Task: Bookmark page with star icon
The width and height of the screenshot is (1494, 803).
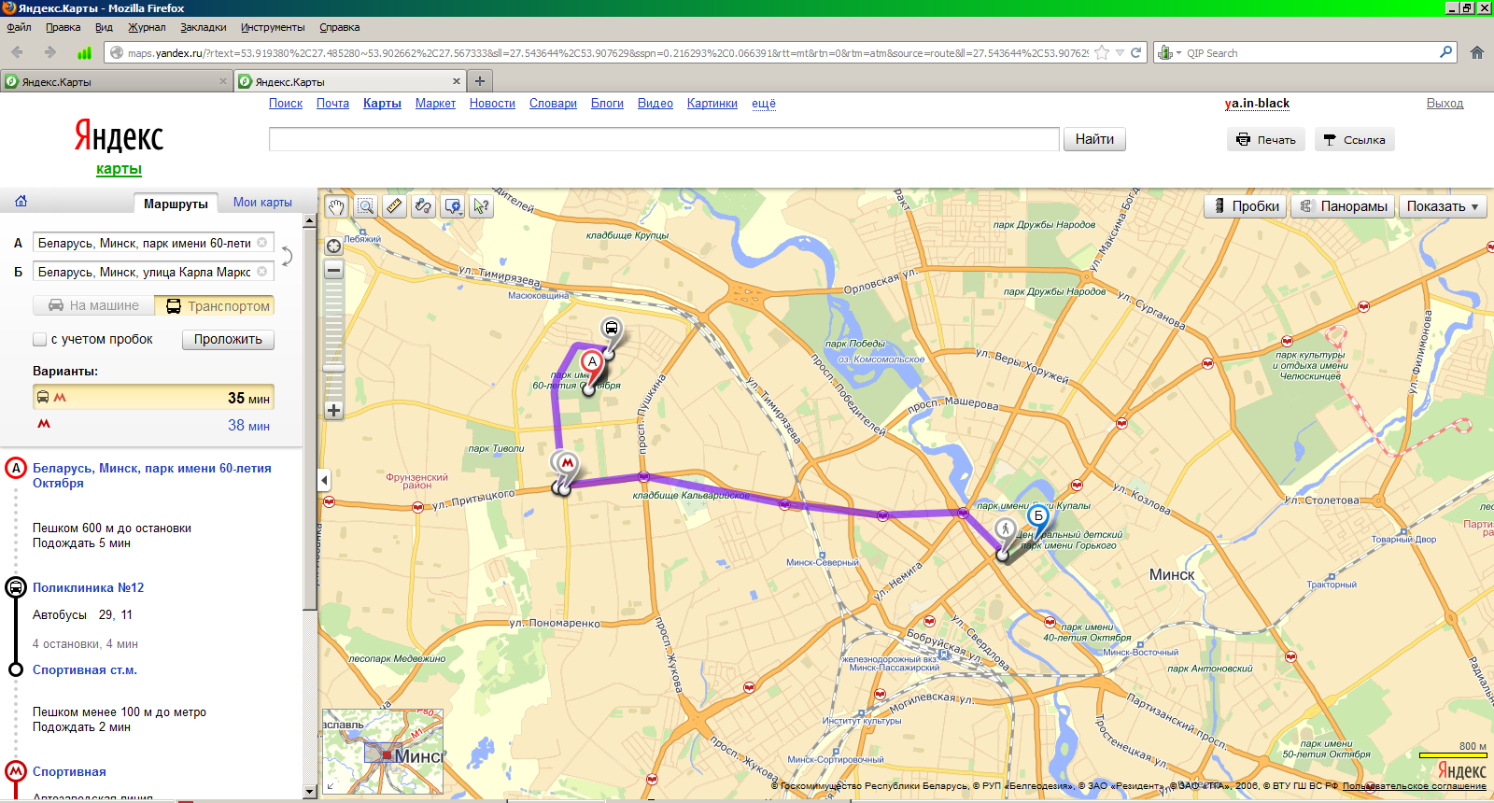Action: click(x=1103, y=52)
